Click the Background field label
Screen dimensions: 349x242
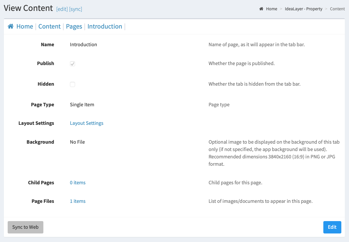click(x=40, y=142)
